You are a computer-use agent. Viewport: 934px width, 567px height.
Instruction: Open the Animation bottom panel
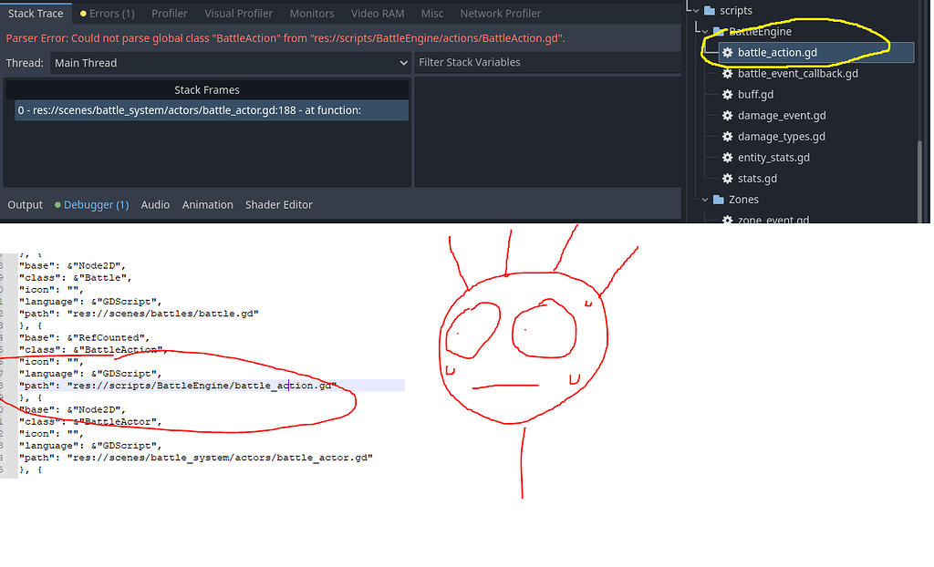tap(207, 205)
